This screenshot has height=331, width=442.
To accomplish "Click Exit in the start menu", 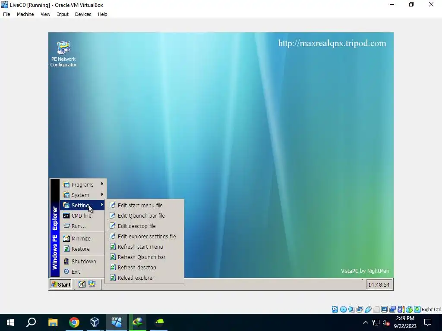I will 83,272.
